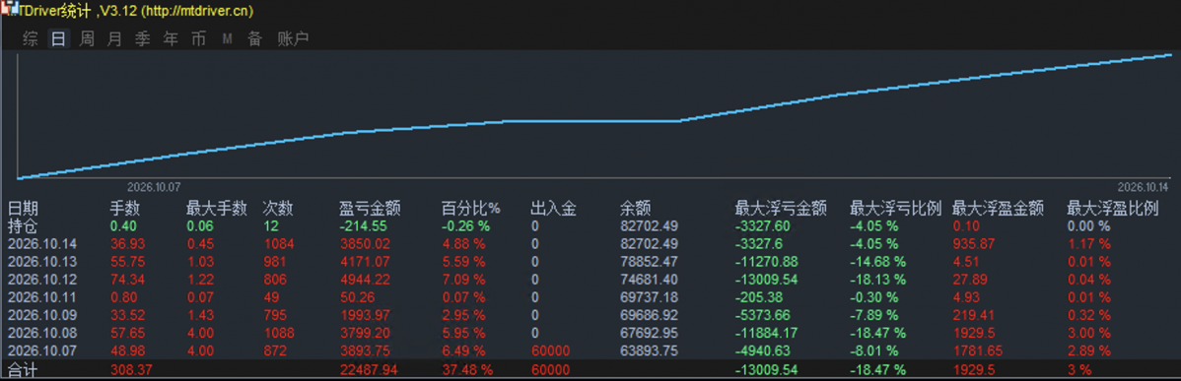Switch to the M tab
Screen dimensions: 1181x381
point(227,39)
